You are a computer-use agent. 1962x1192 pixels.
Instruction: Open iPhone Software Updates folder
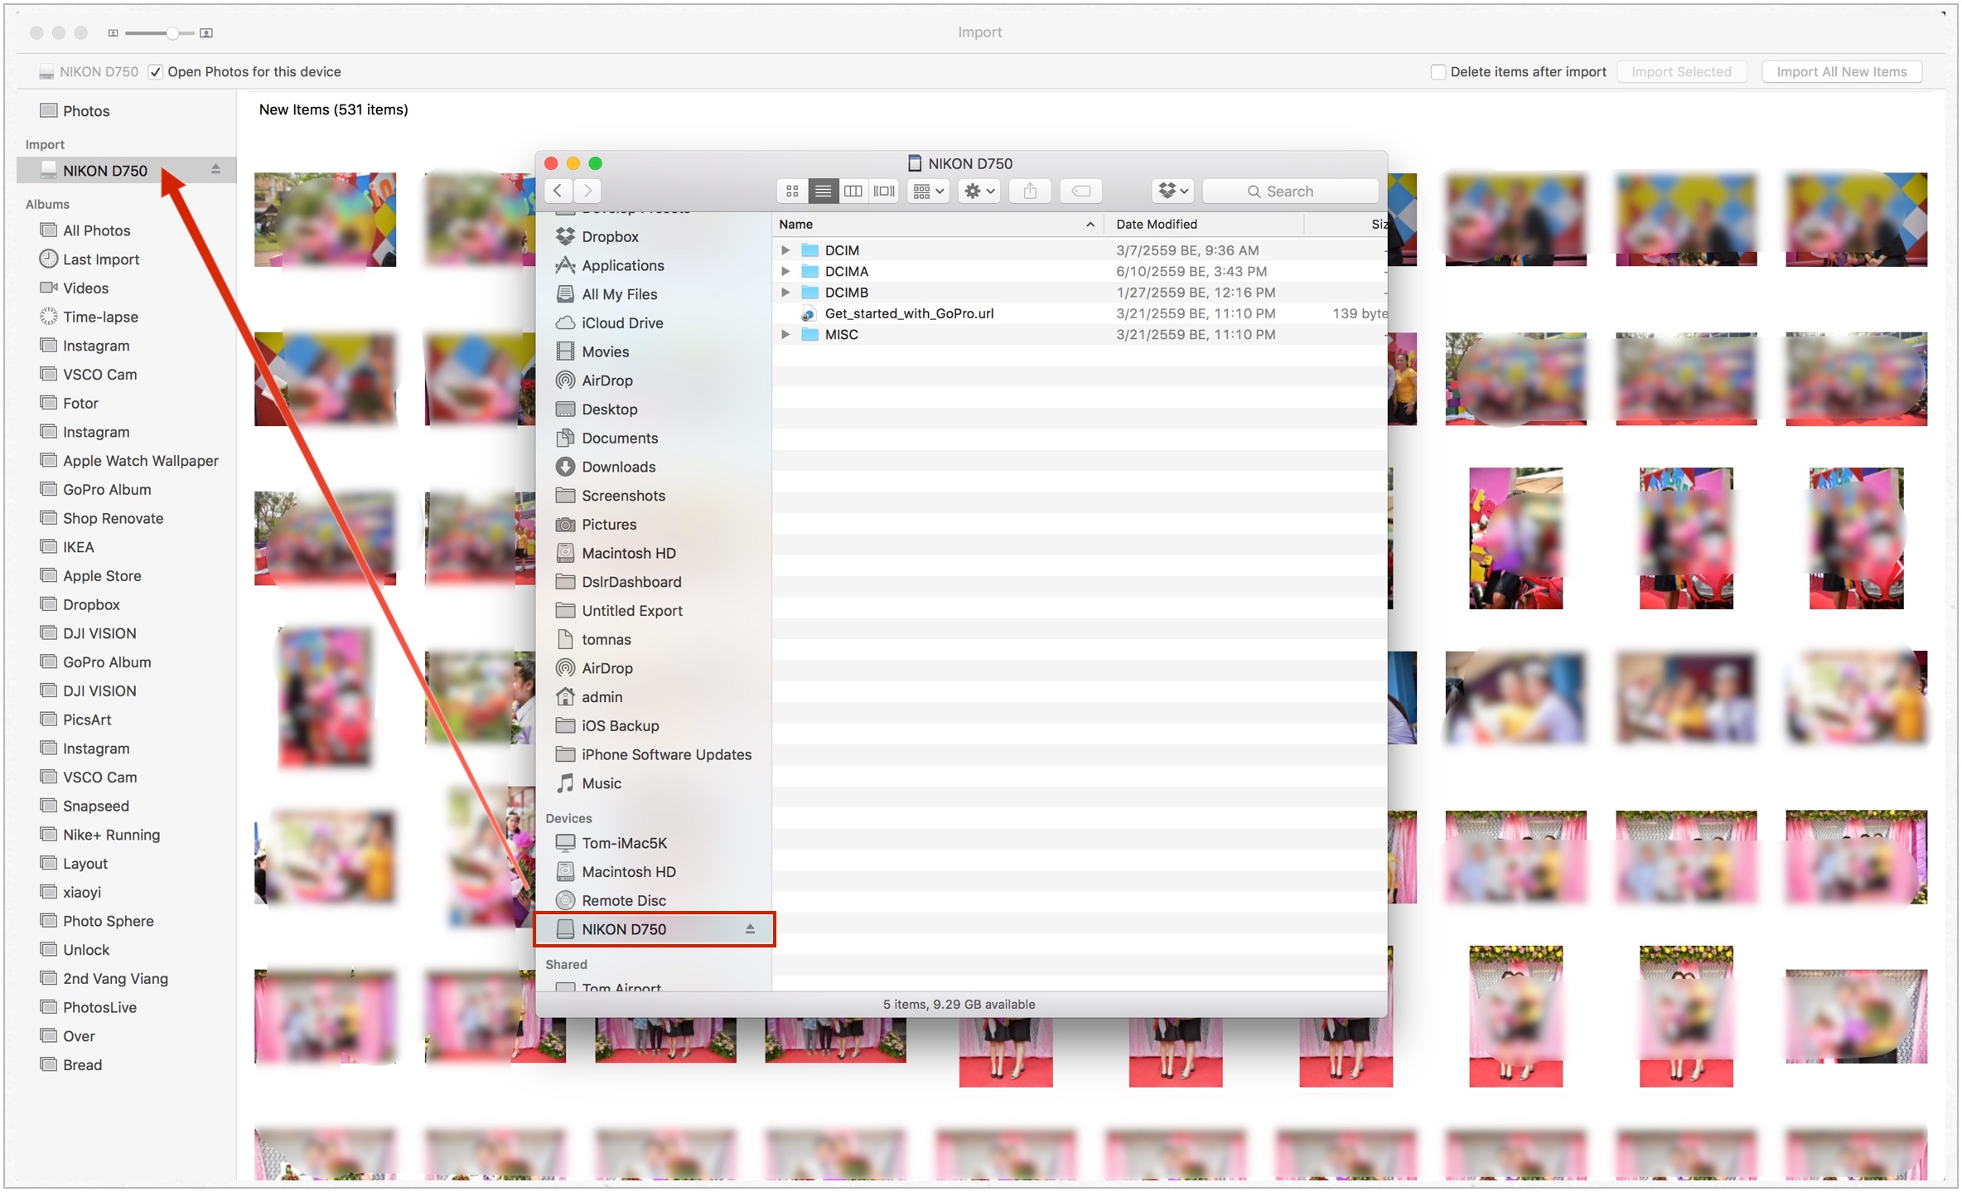click(x=666, y=754)
